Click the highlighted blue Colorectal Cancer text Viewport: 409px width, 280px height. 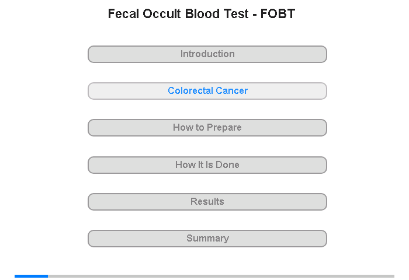(207, 90)
